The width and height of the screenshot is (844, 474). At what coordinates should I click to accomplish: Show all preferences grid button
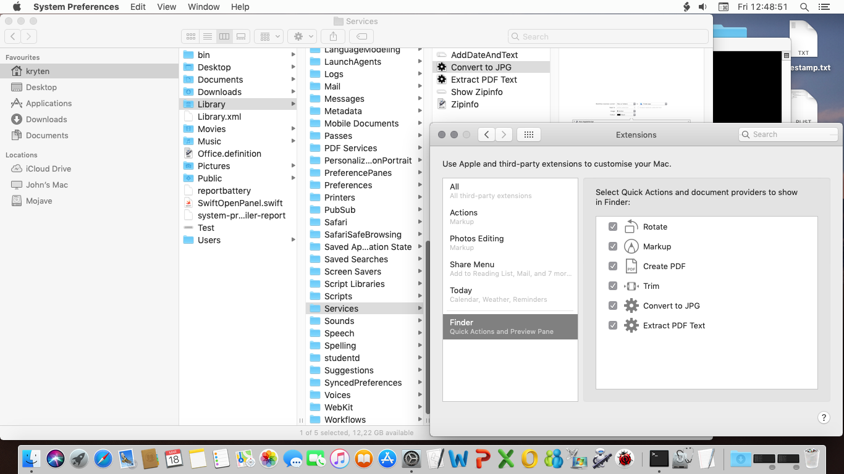pyautogui.click(x=529, y=135)
